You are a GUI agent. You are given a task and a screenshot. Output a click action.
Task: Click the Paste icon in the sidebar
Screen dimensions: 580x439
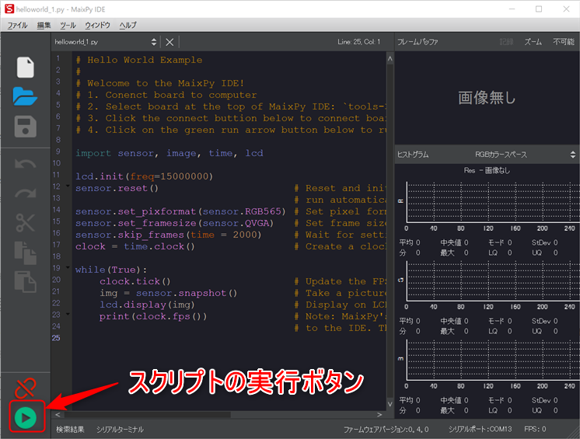25,281
